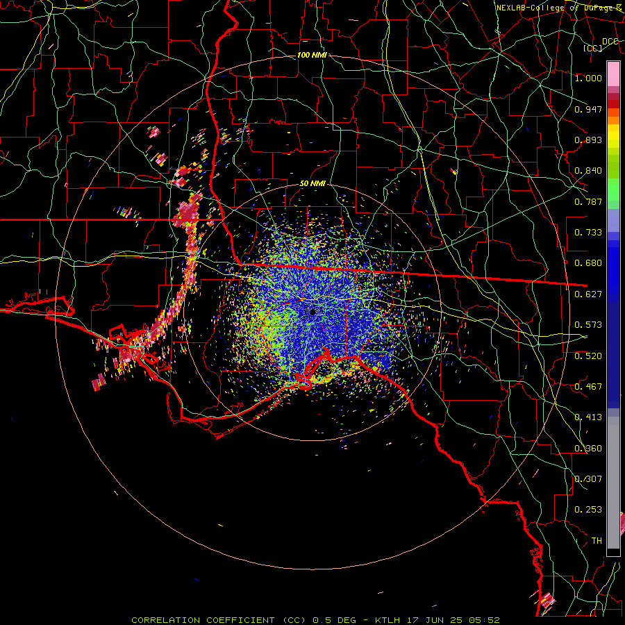Viewport: 625px width, 625px height.
Task: Click the black KTLH radar site dot
Action: pyautogui.click(x=313, y=312)
